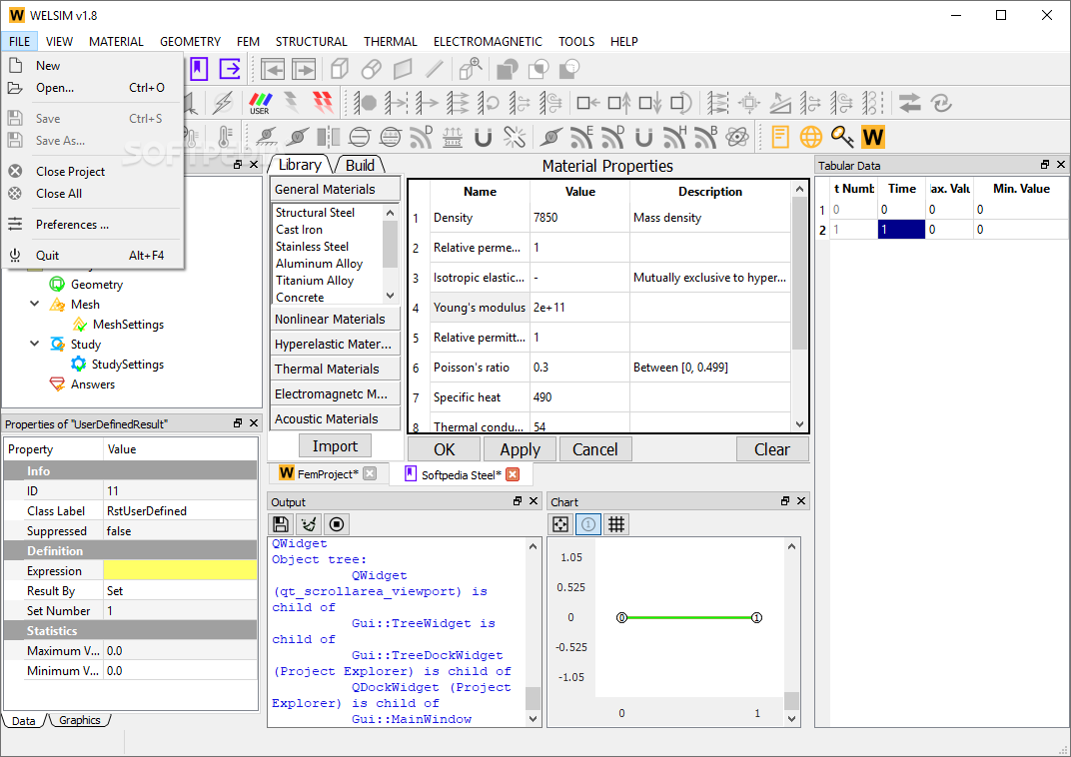Click the rotation boundary condition icon
The width and height of the screenshot is (1071, 757).
tap(489, 103)
